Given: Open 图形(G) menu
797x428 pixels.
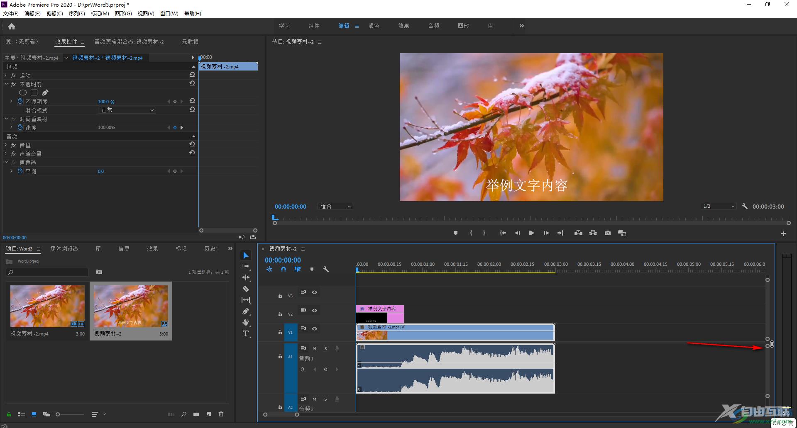Looking at the screenshot, I should point(123,13).
